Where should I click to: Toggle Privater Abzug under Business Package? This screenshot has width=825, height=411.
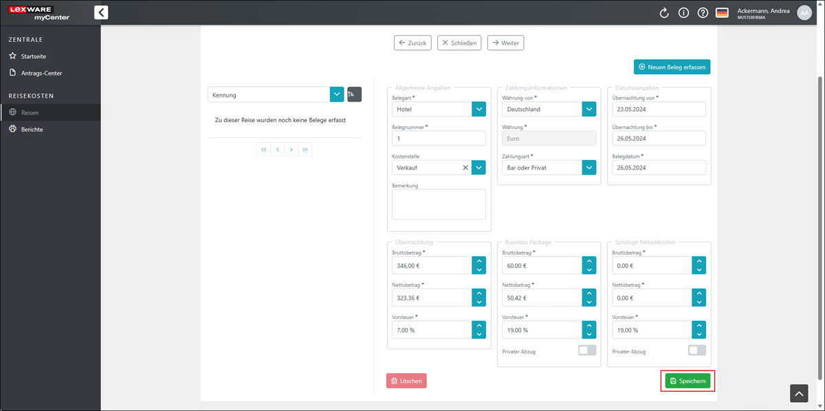point(586,351)
